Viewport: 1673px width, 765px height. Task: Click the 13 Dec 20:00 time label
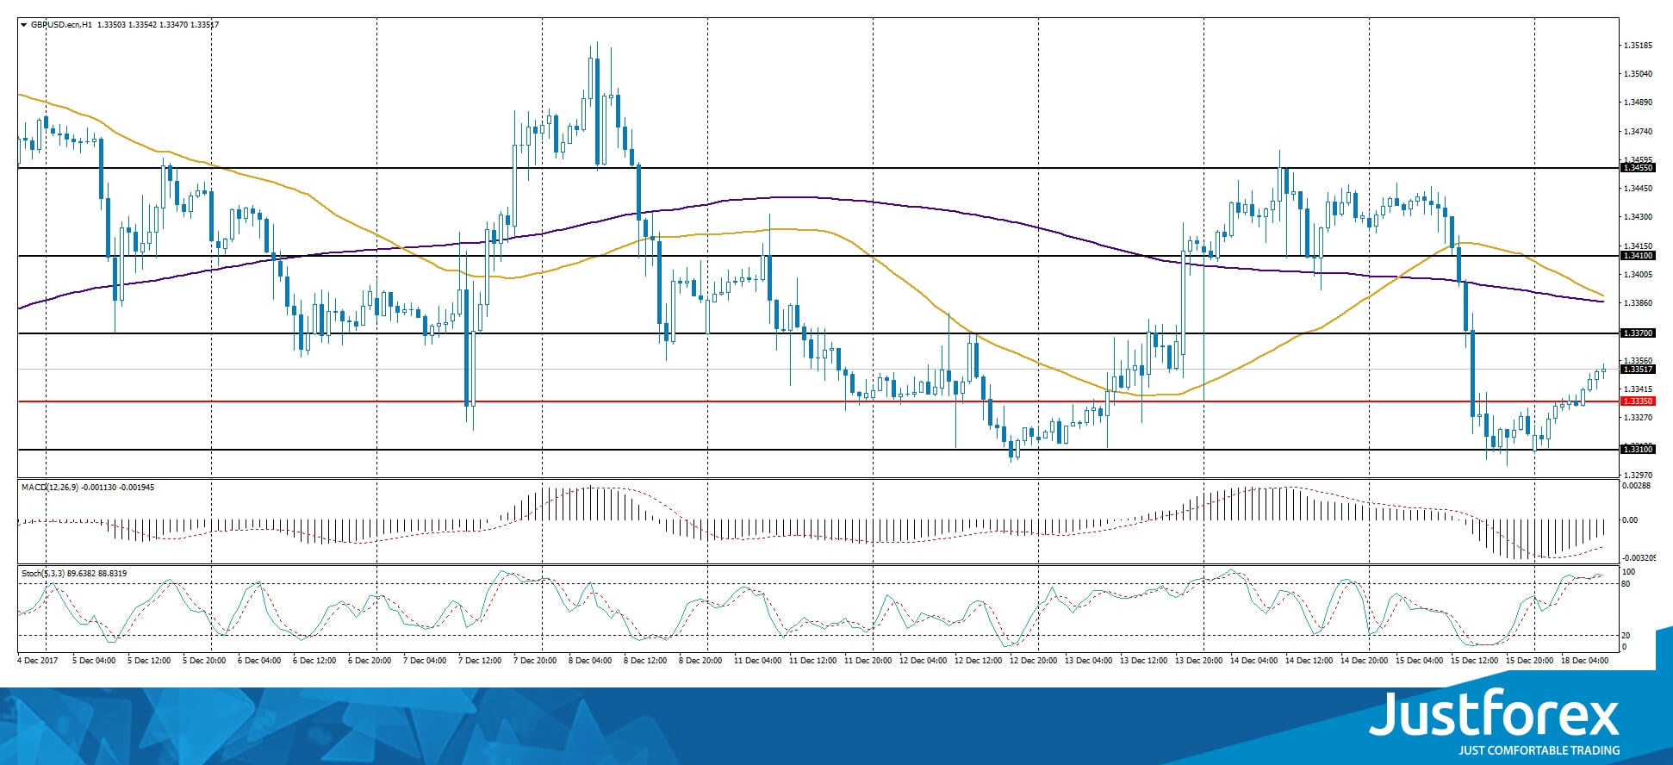pos(1198,661)
